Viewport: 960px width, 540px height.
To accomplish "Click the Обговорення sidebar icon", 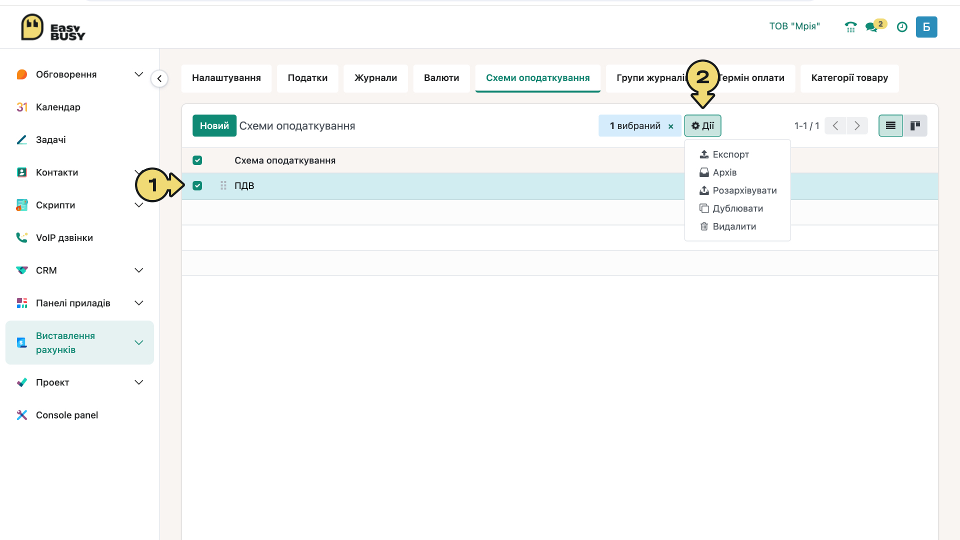I will point(21,74).
